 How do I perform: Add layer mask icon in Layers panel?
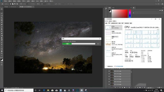coord(120,87)
